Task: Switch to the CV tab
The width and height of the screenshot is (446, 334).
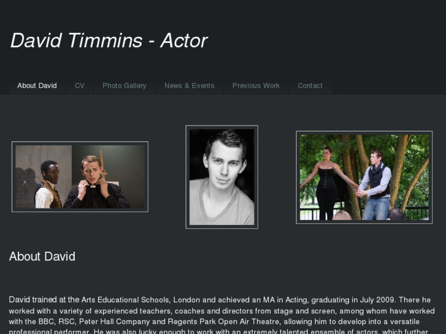Action: click(x=80, y=86)
